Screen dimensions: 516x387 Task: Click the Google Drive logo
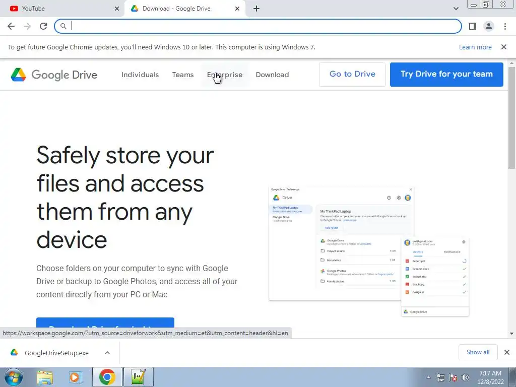point(54,75)
